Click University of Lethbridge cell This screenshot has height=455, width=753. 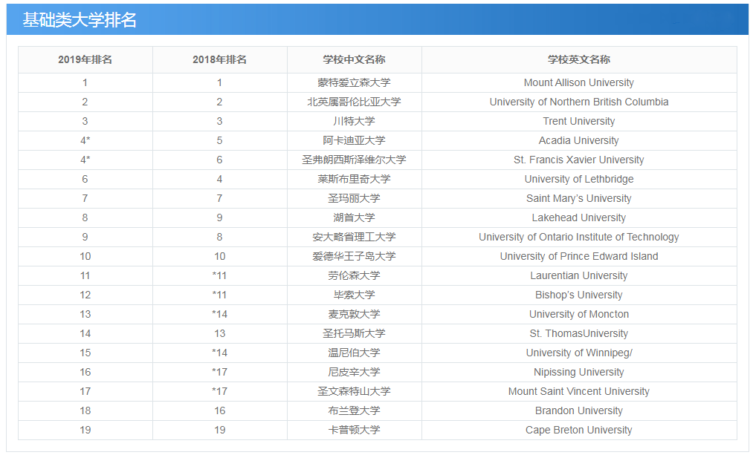(578, 179)
